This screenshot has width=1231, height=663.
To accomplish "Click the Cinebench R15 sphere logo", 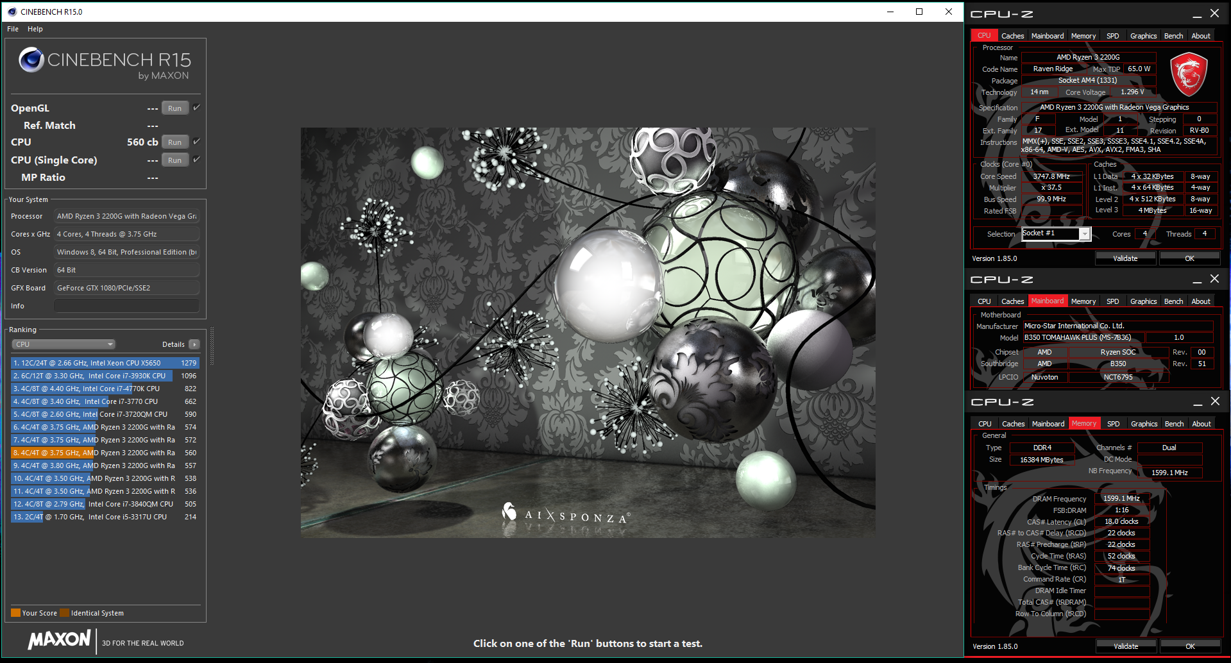I will tap(31, 60).
